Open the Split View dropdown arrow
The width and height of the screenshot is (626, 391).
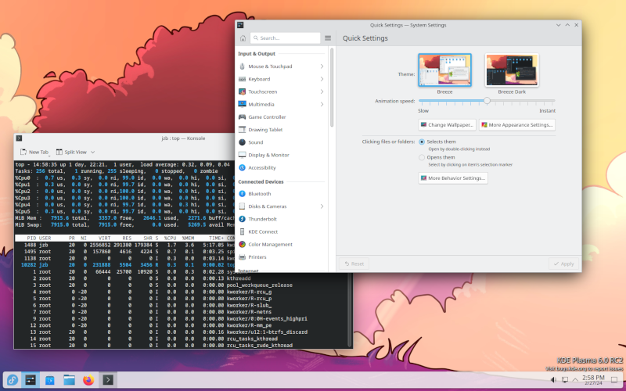(x=92, y=152)
